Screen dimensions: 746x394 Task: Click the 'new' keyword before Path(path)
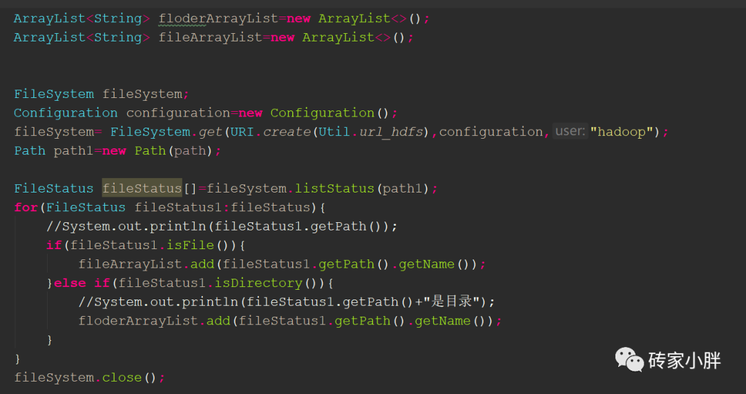pos(114,150)
